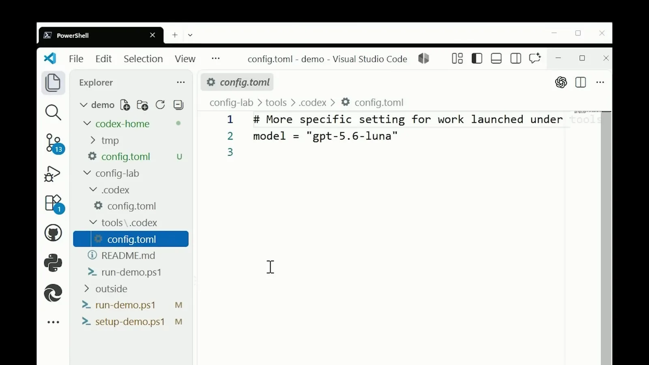Click the config-lab breadcrumb segment

231,103
